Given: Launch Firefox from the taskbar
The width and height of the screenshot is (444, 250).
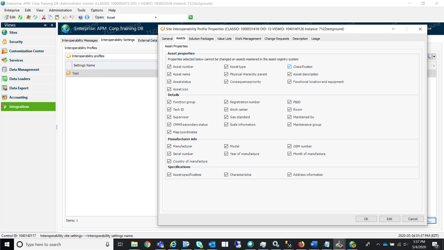Looking at the screenshot, I should coord(301,244).
